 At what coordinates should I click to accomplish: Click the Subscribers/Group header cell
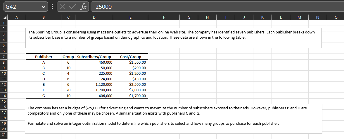94,57
